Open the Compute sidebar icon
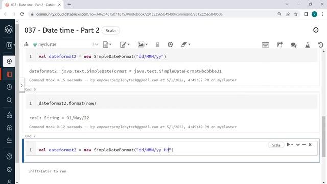 pyautogui.click(x=9, y=127)
